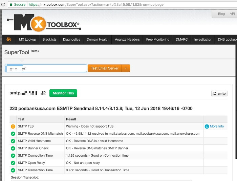Open Free Monitoring in the nav bar

[x=158, y=40]
